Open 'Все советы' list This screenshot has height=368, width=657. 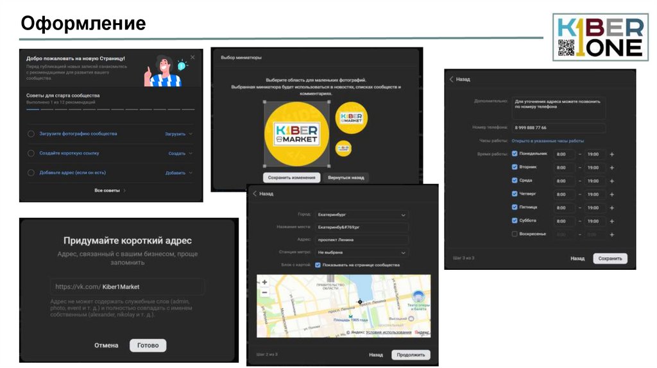[110, 190]
